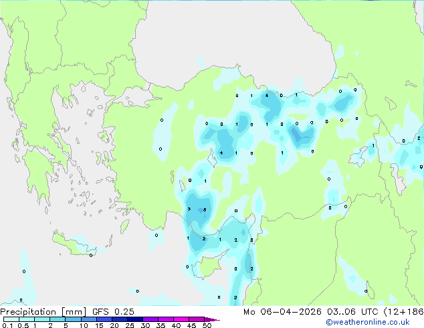
Task: Select the 25–30 mm legend swatch
Action: 135,319
